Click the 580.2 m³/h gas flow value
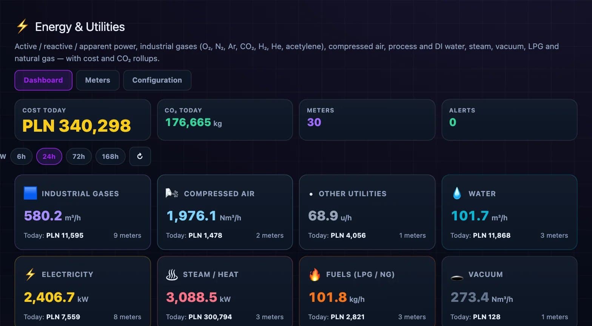The width and height of the screenshot is (592, 326). click(x=52, y=216)
